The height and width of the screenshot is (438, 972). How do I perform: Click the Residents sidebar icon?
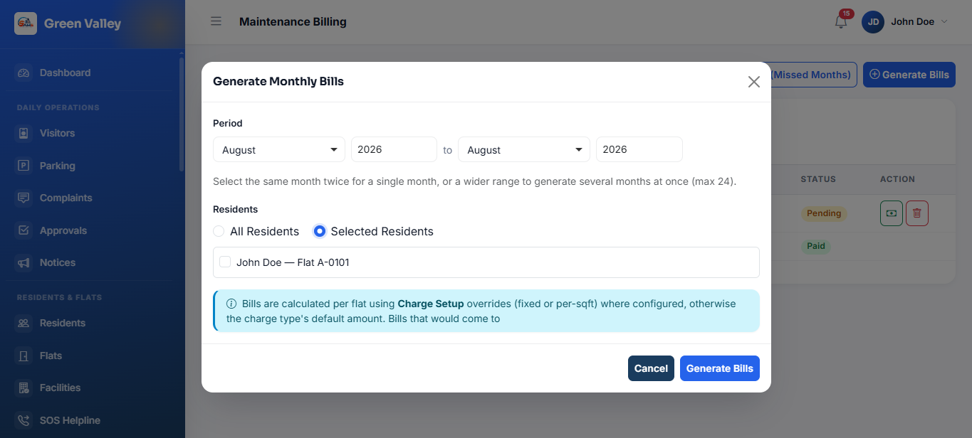pos(24,323)
